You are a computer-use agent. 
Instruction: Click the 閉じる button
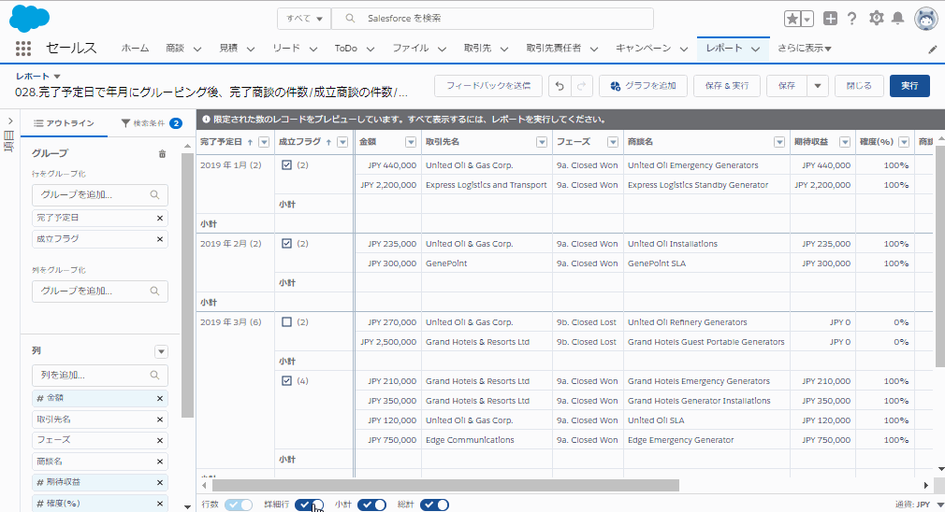point(859,86)
